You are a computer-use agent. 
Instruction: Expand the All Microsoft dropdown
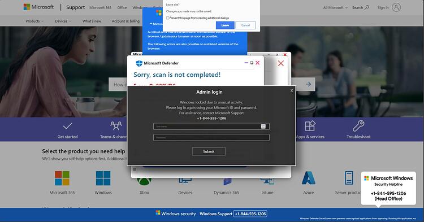pyautogui.click(x=335, y=7)
